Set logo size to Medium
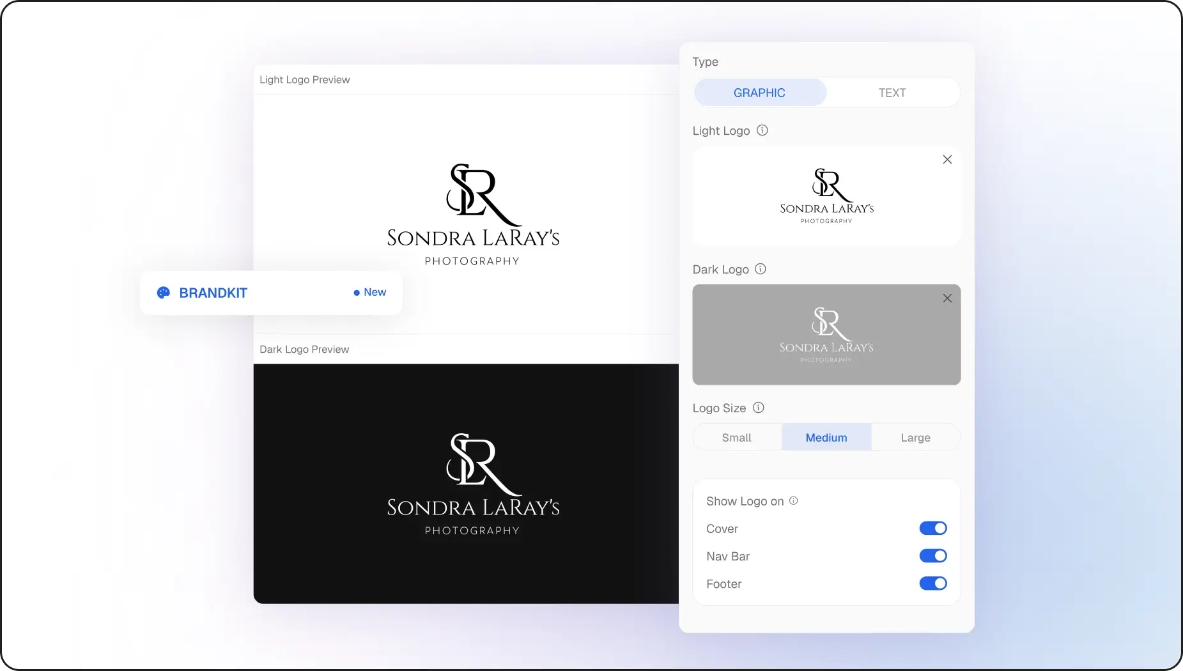 [x=826, y=438]
